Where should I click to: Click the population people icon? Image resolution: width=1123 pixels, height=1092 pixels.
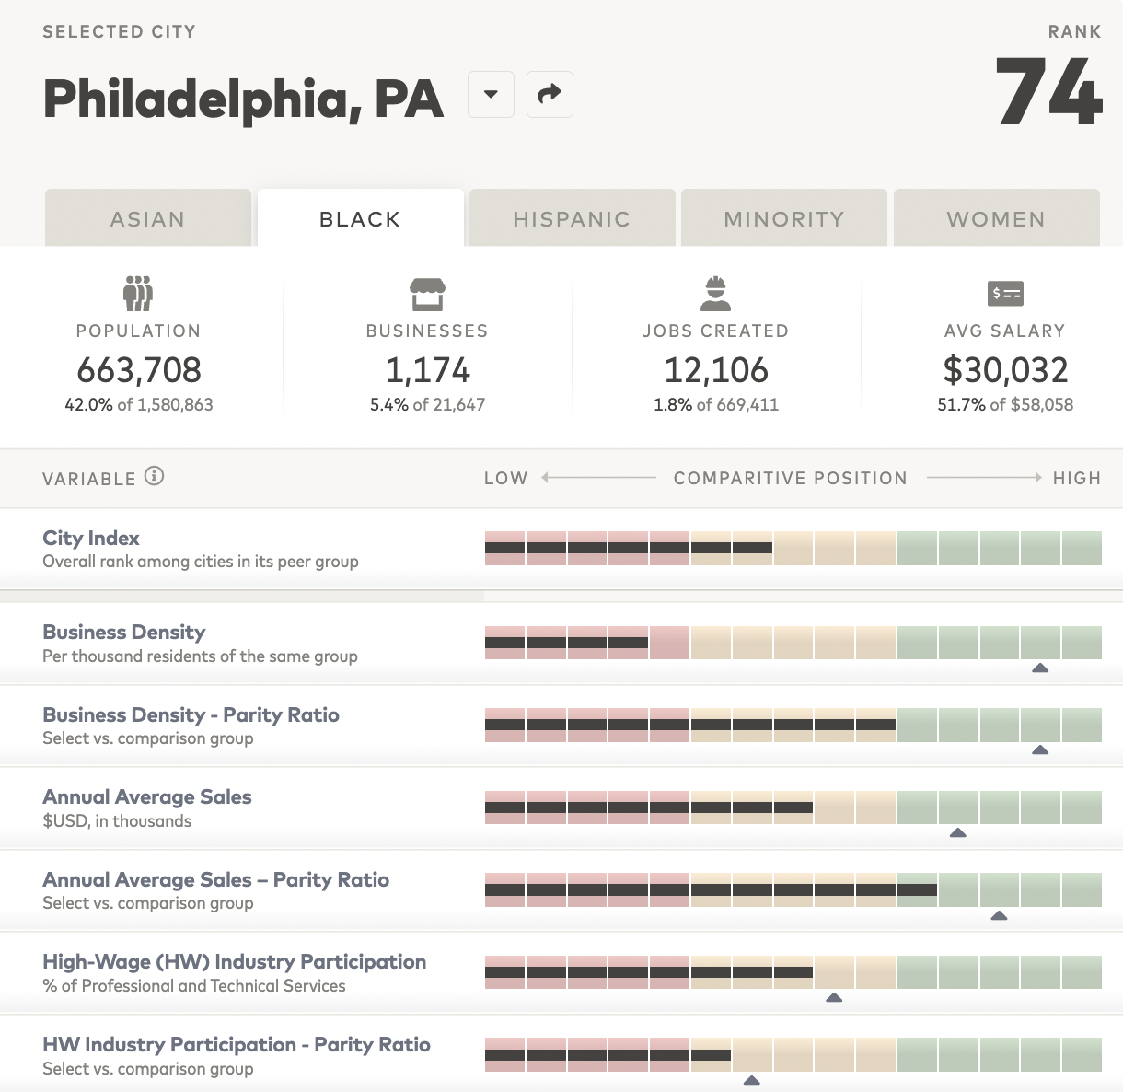pyautogui.click(x=138, y=293)
